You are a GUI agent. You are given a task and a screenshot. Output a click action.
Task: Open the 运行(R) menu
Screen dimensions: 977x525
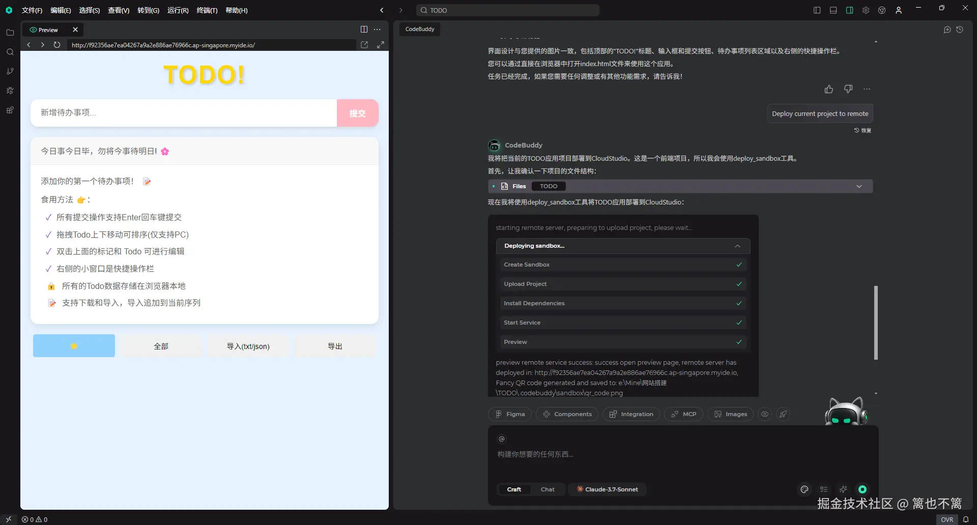coord(178,10)
